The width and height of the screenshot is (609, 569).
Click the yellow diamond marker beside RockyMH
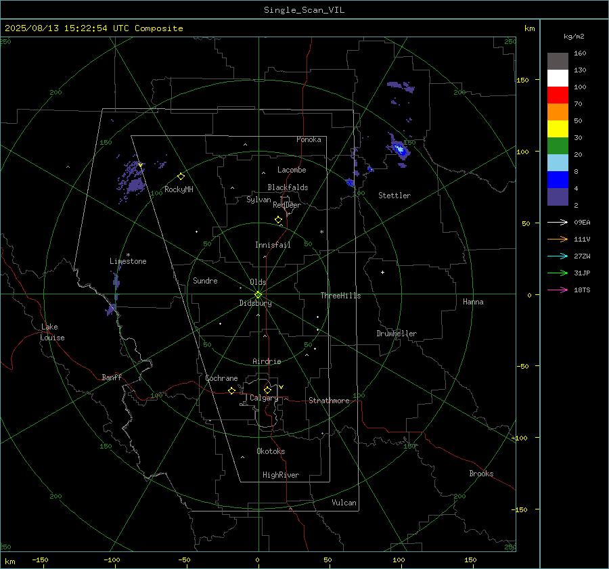pos(181,177)
